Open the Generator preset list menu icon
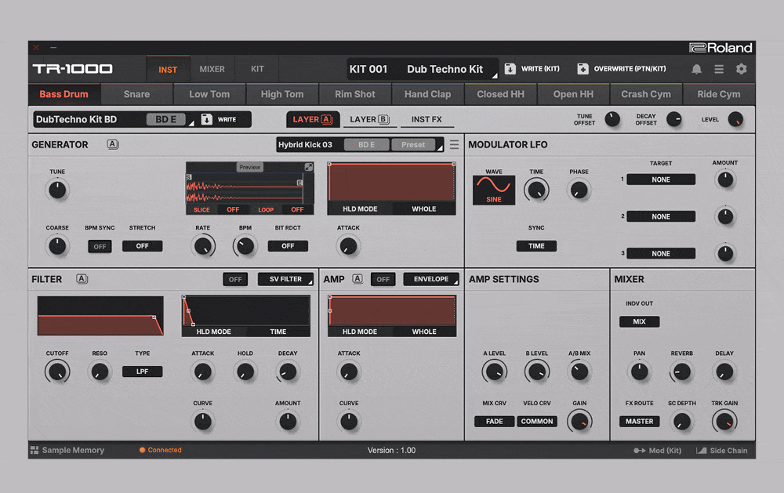 pos(454,145)
